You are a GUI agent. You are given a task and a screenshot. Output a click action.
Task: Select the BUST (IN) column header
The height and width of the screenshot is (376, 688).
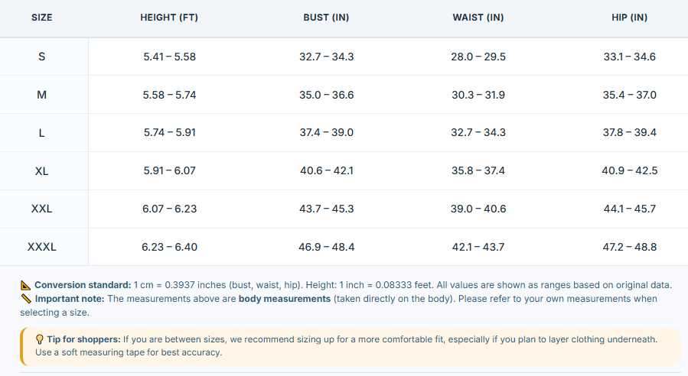pos(326,18)
